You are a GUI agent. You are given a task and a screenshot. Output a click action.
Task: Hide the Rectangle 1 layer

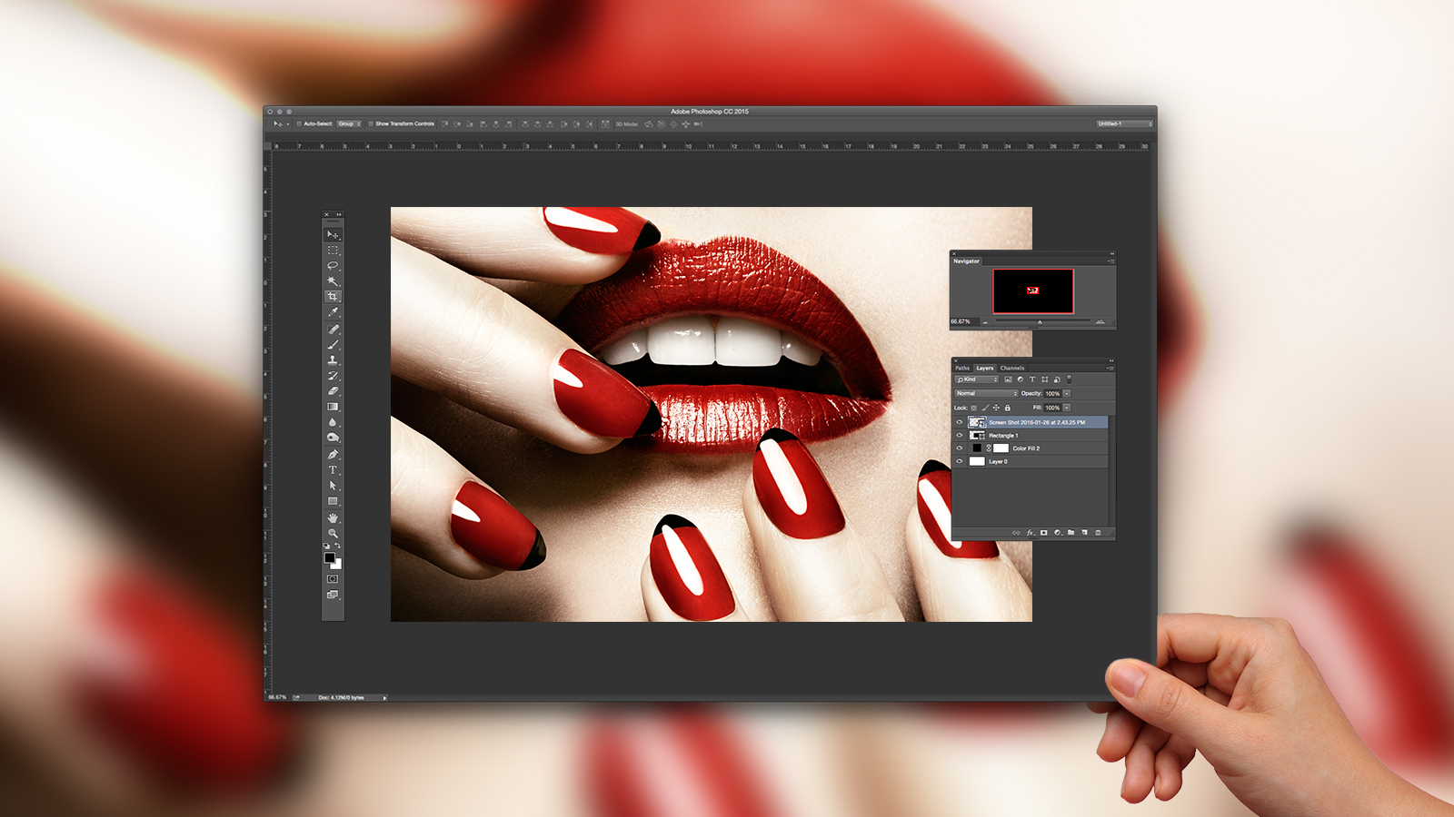[959, 435]
